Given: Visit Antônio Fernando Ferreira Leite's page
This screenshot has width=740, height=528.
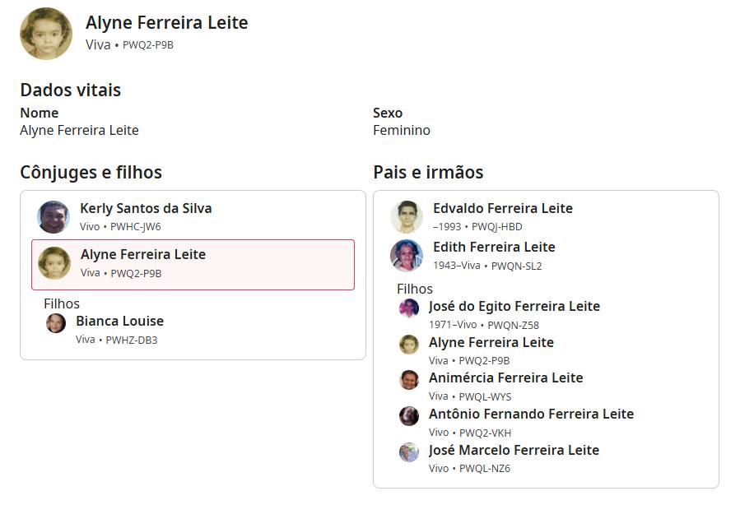Looking at the screenshot, I should tap(531, 415).
